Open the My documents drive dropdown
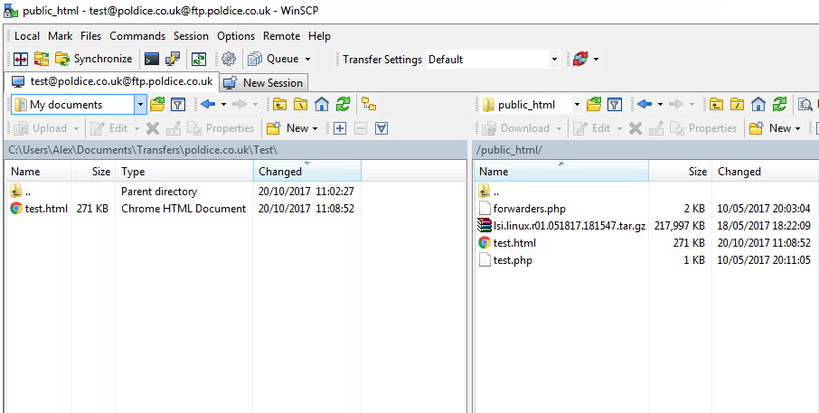This screenshot has width=819, height=413. [x=140, y=104]
